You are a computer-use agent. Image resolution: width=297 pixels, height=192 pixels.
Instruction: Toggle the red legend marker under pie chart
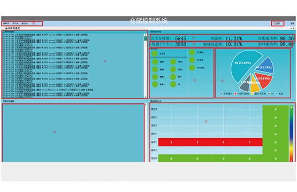point(235,93)
